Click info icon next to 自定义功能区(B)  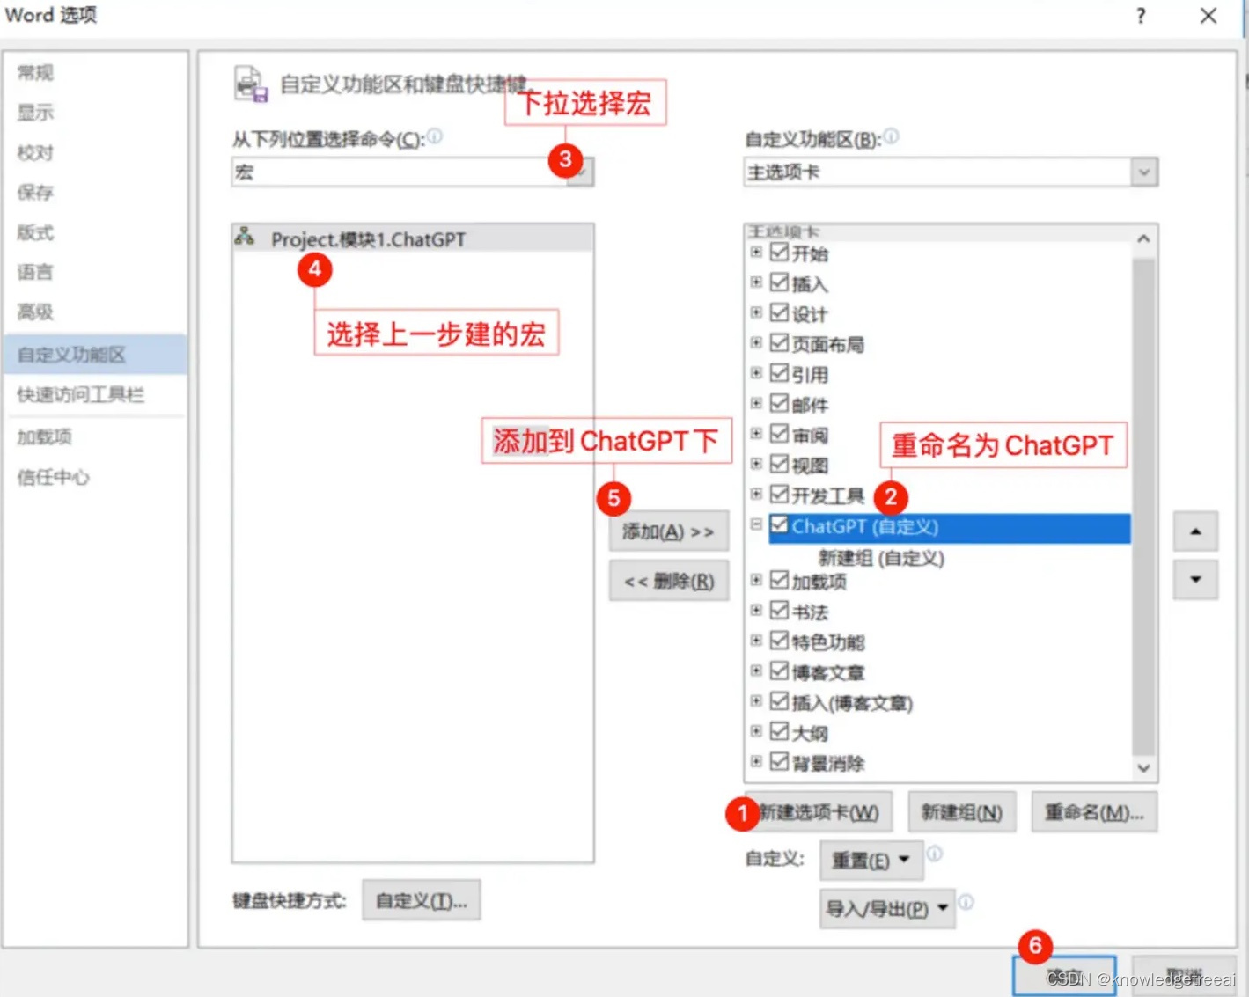click(x=892, y=136)
